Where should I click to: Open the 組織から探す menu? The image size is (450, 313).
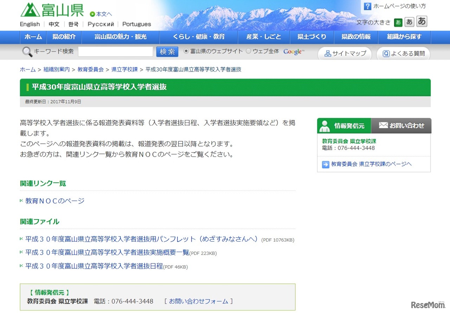(404, 37)
